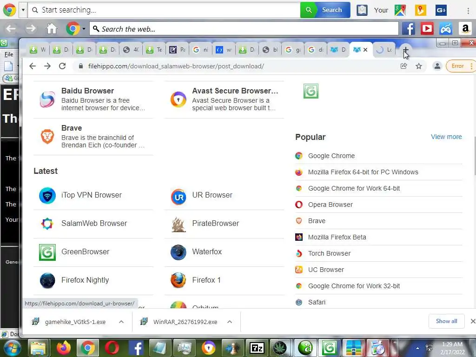Switch to the Google tab labeled ni
The image size is (476, 357).
(201, 50)
